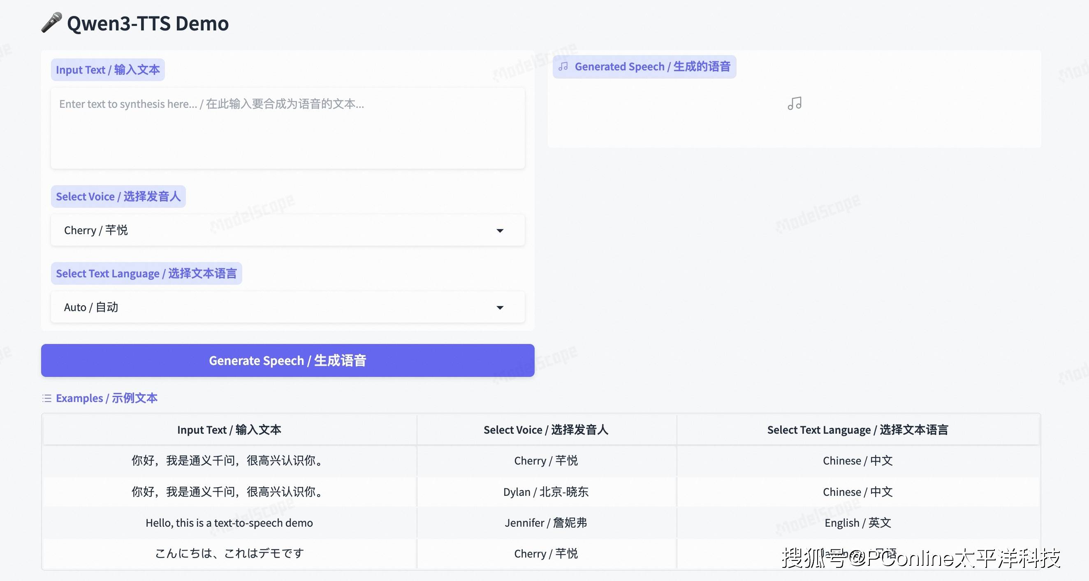Click the large music note placeholder in output panel
The height and width of the screenshot is (581, 1089).
794,104
